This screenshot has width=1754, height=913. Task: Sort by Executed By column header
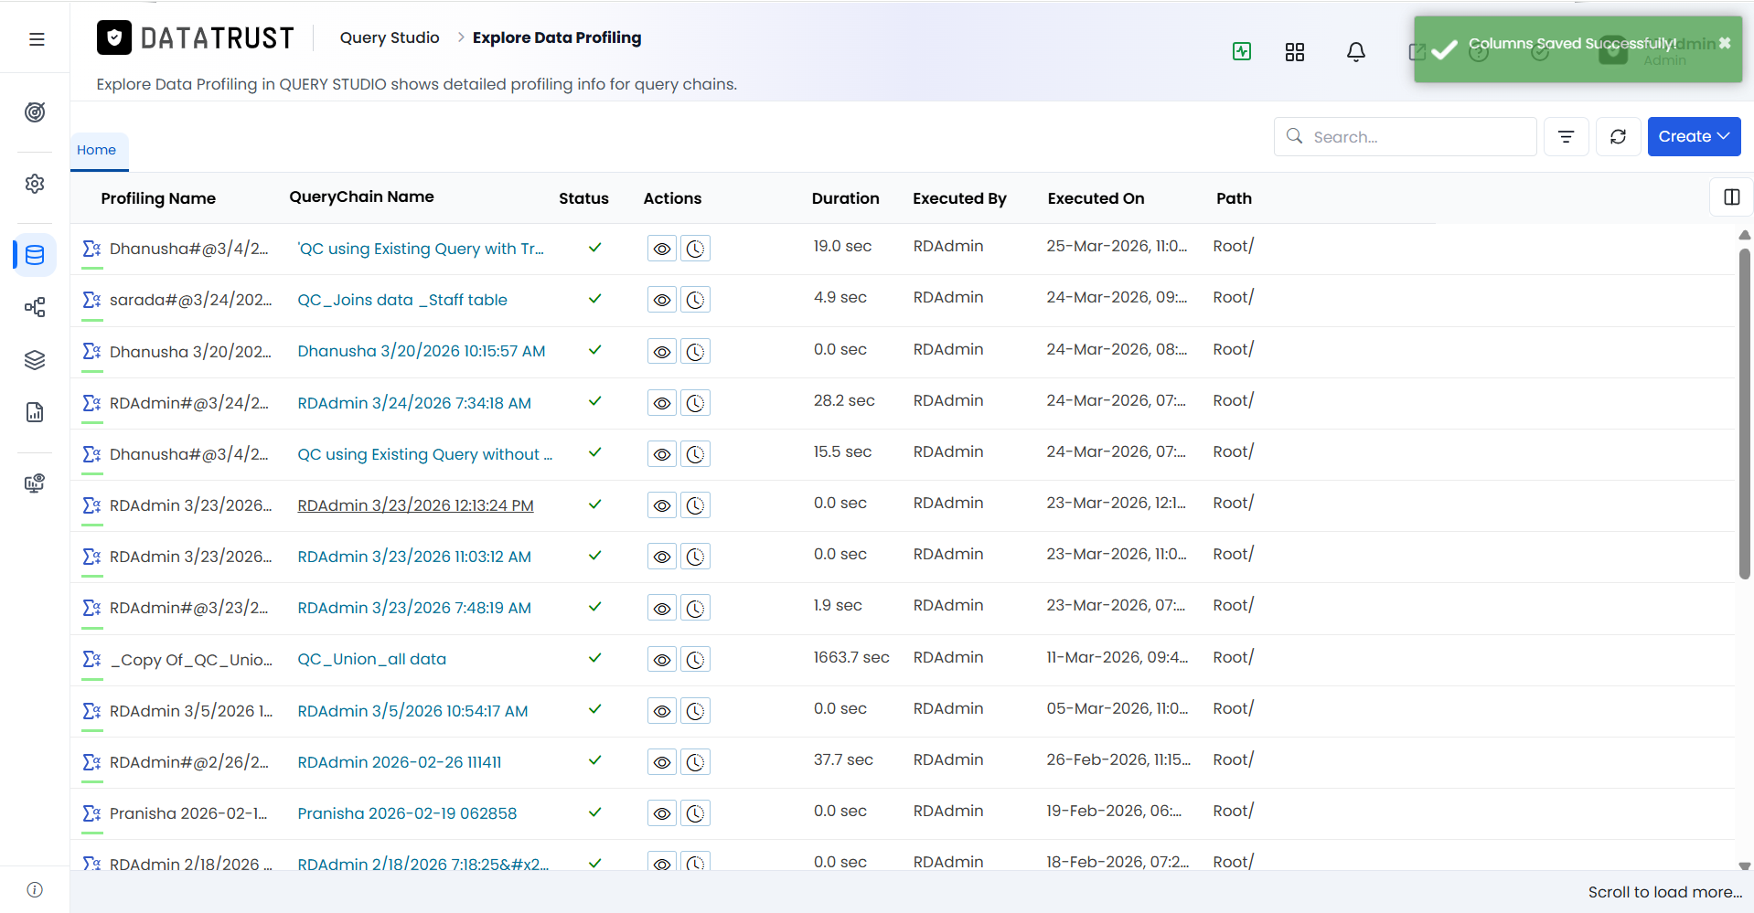[959, 198]
